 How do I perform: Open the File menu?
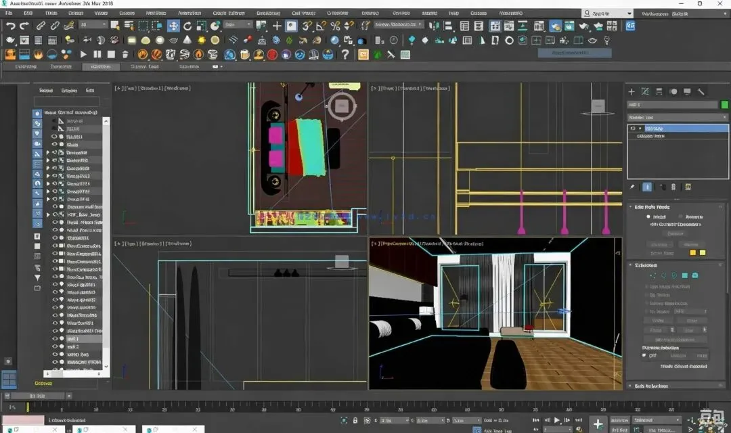point(9,13)
